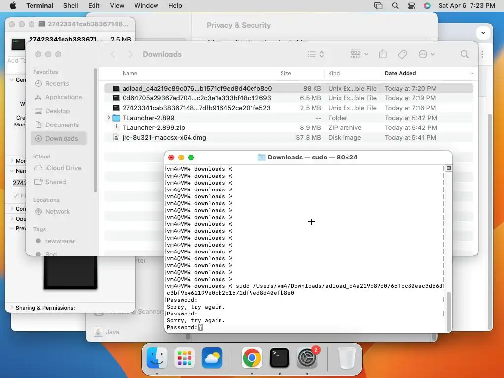Image resolution: width=504 pixels, height=378 pixels.
Task: Click the Terminal window vertical scrollbar
Action: (x=449, y=312)
